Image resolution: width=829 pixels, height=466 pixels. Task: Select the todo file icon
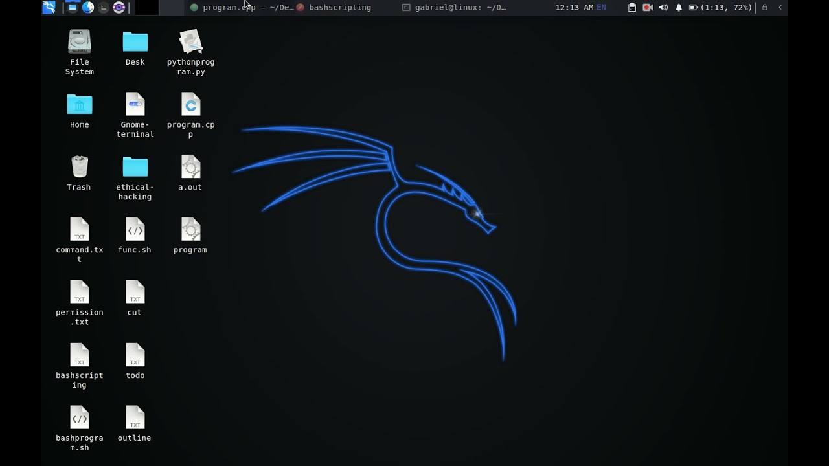[135, 362]
